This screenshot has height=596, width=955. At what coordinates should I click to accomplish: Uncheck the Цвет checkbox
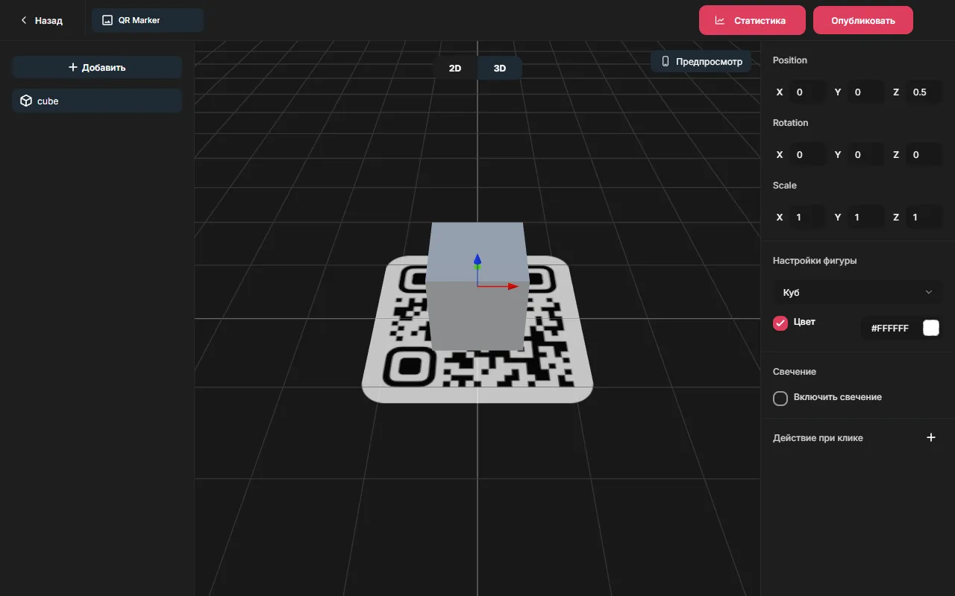[x=780, y=323]
